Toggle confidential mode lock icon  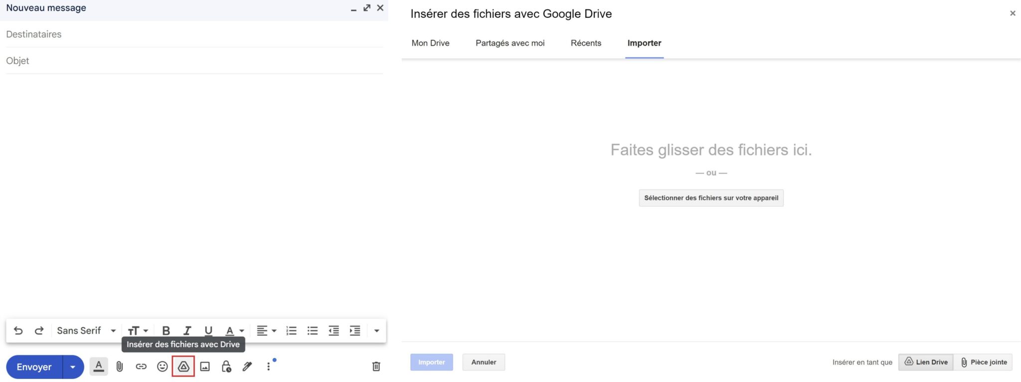pyautogui.click(x=226, y=367)
